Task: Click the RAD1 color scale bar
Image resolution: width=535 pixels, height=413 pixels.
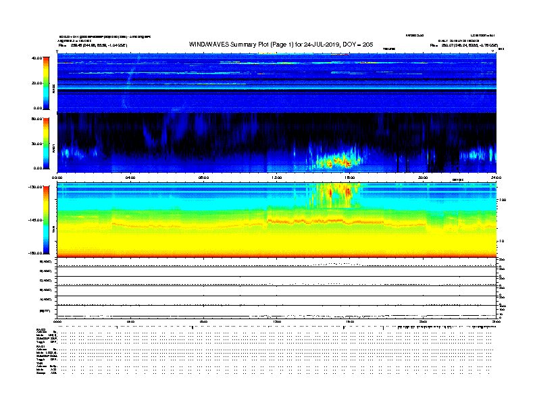Action: [46, 144]
